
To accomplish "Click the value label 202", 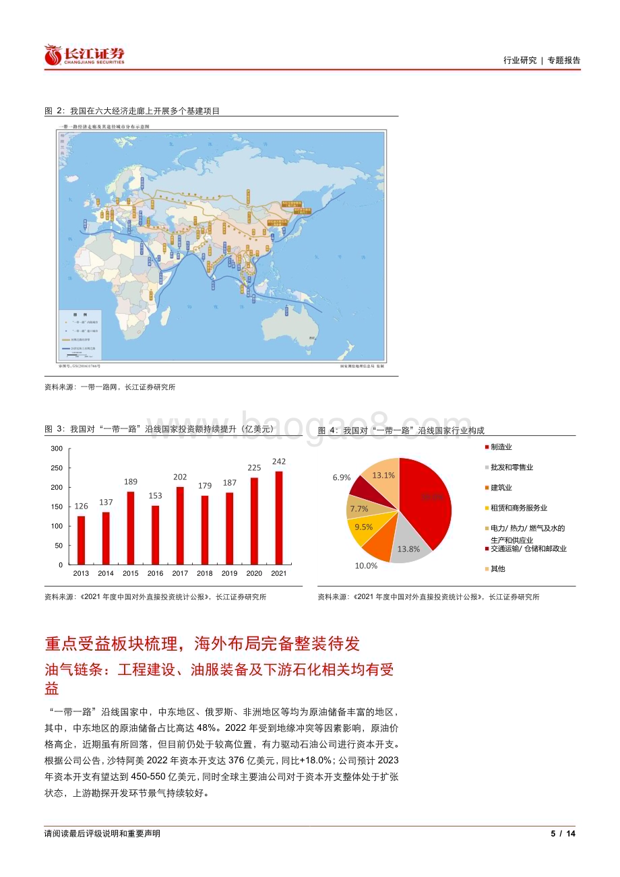I will pos(180,477).
